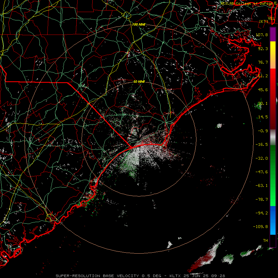Click the 30.1 legend value

point(263,103)
